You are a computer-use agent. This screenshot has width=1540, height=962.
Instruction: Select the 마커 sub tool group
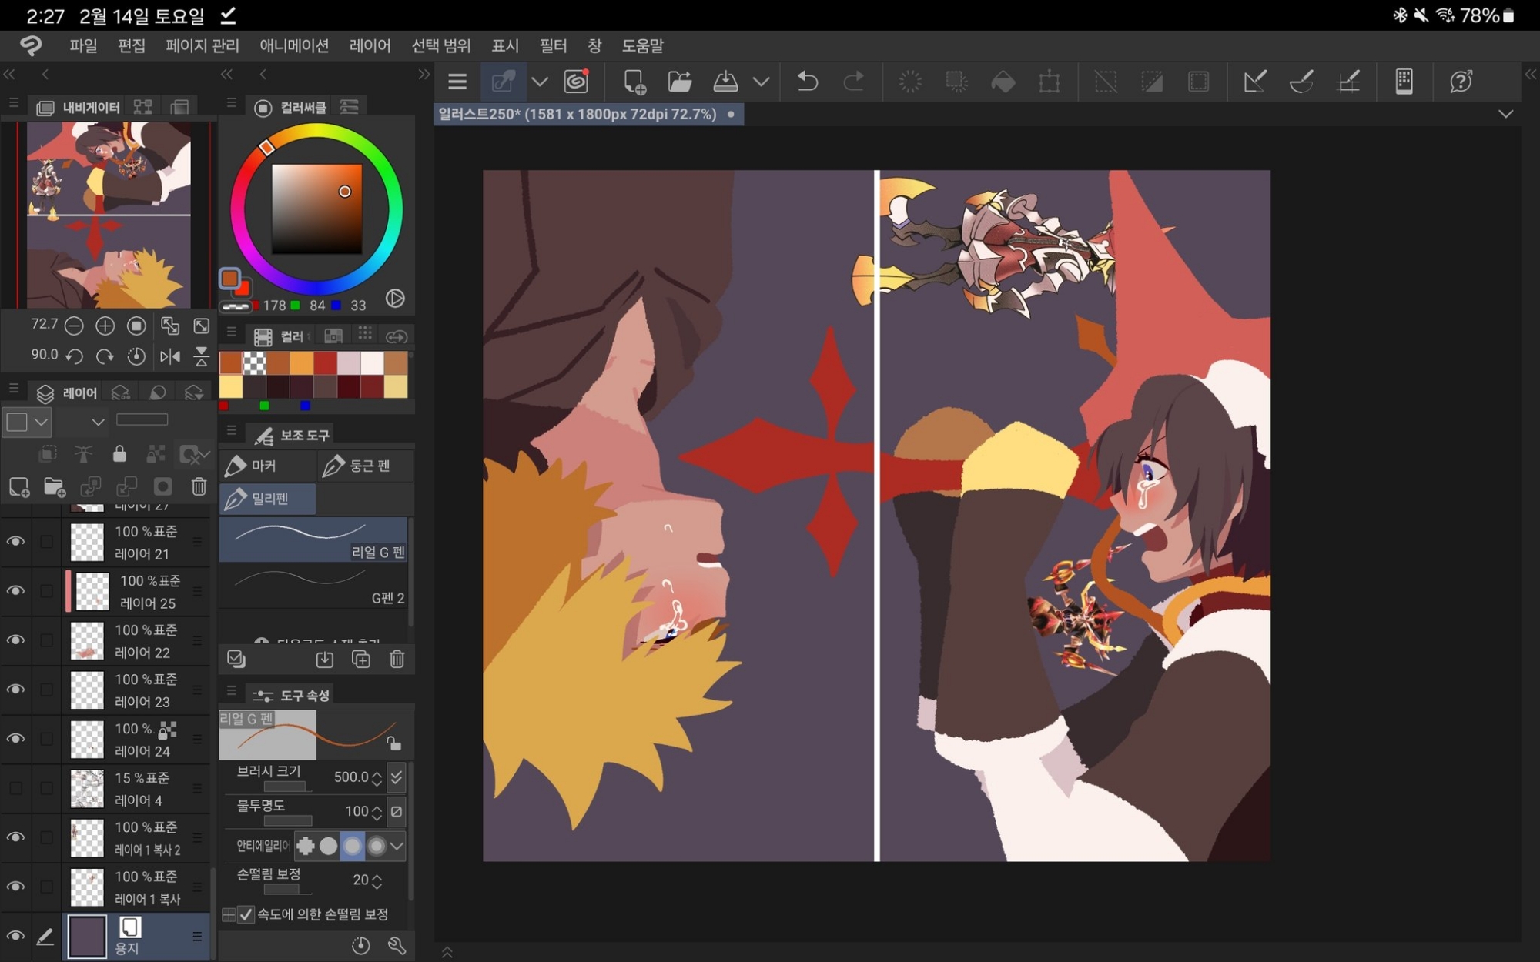[x=263, y=466]
